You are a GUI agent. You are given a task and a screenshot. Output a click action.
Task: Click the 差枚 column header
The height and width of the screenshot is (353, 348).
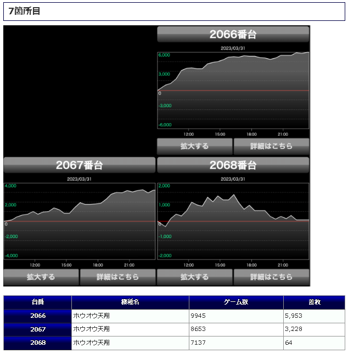pyautogui.click(x=315, y=302)
